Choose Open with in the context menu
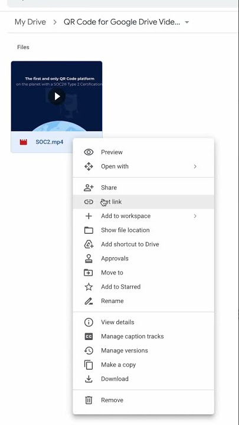The image size is (239, 425). 143,166
